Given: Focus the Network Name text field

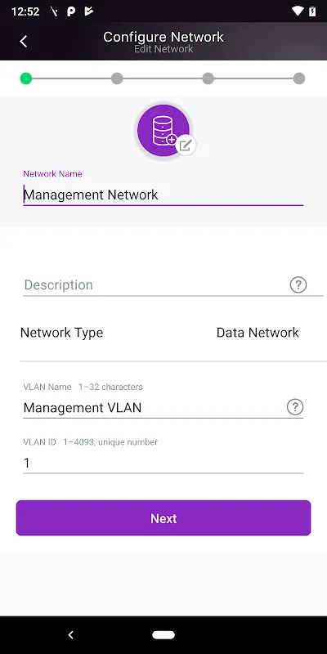Looking at the screenshot, I should (x=163, y=195).
